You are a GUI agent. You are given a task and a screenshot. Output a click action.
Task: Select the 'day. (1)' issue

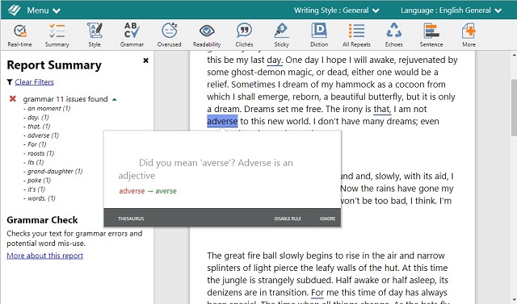[36, 118]
